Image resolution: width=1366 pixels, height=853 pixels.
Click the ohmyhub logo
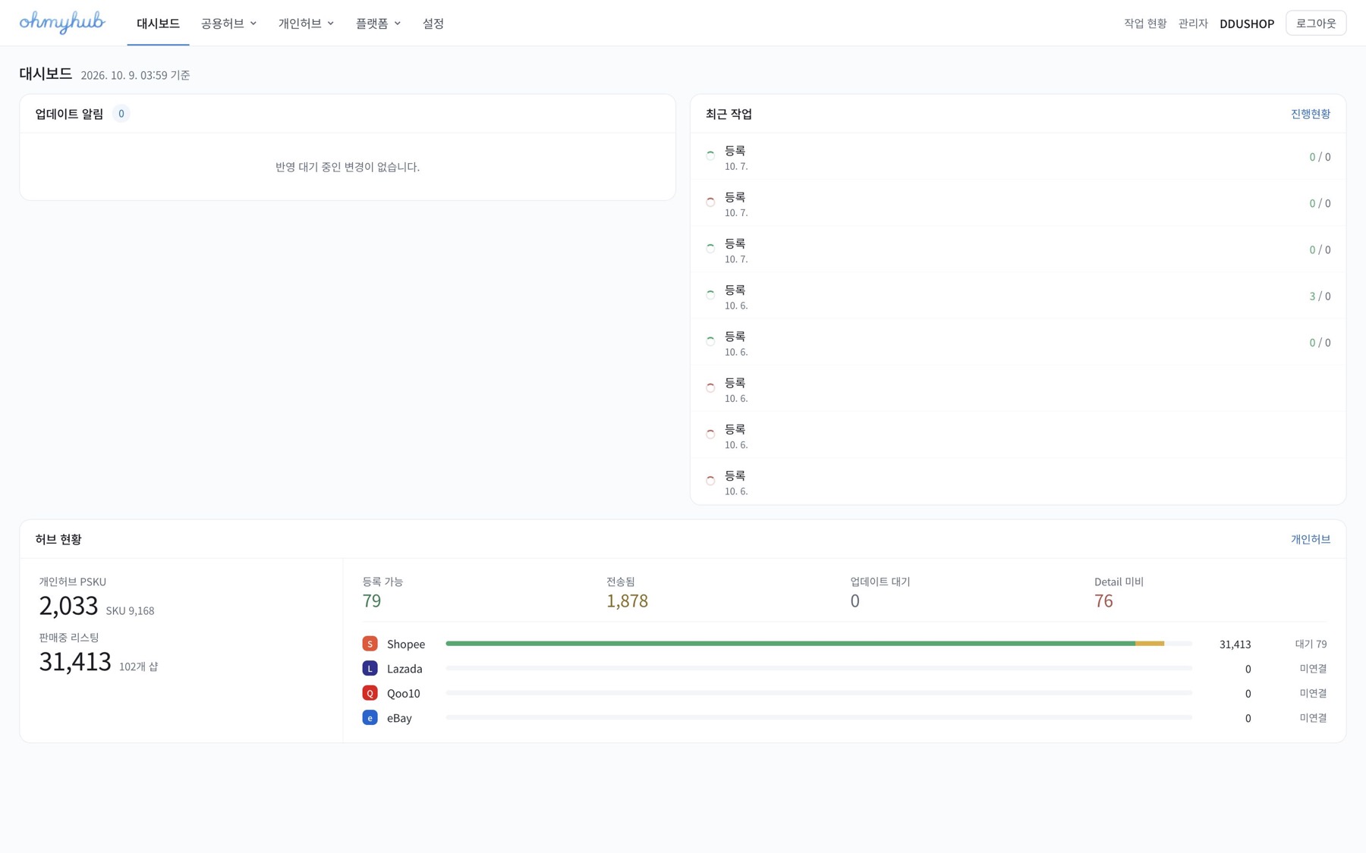(62, 23)
